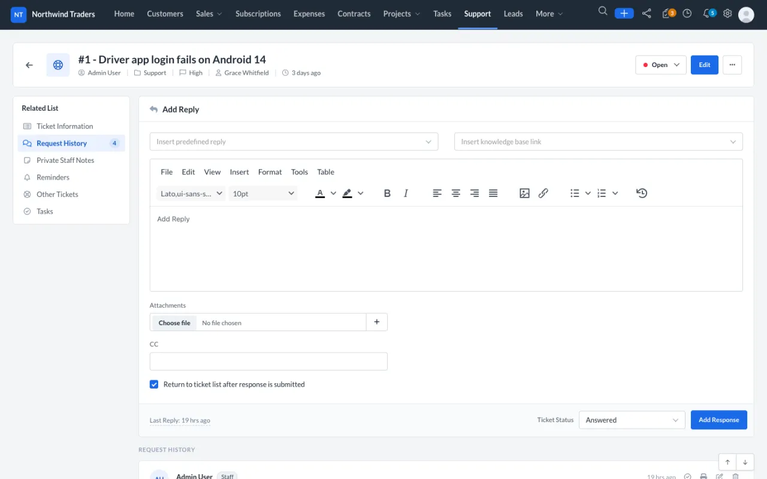Insert an image into the reply
This screenshot has width=767, height=479.
[524, 193]
